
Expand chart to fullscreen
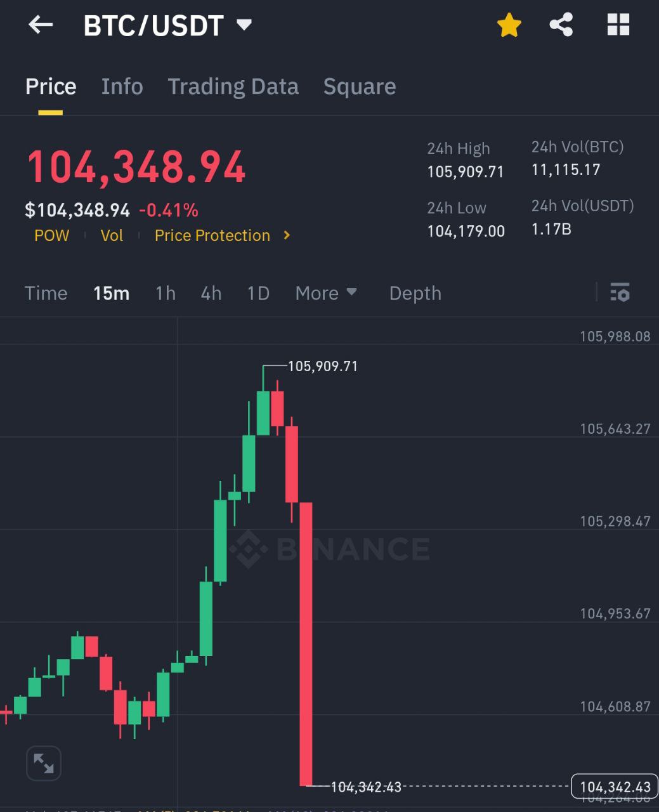coord(44,763)
